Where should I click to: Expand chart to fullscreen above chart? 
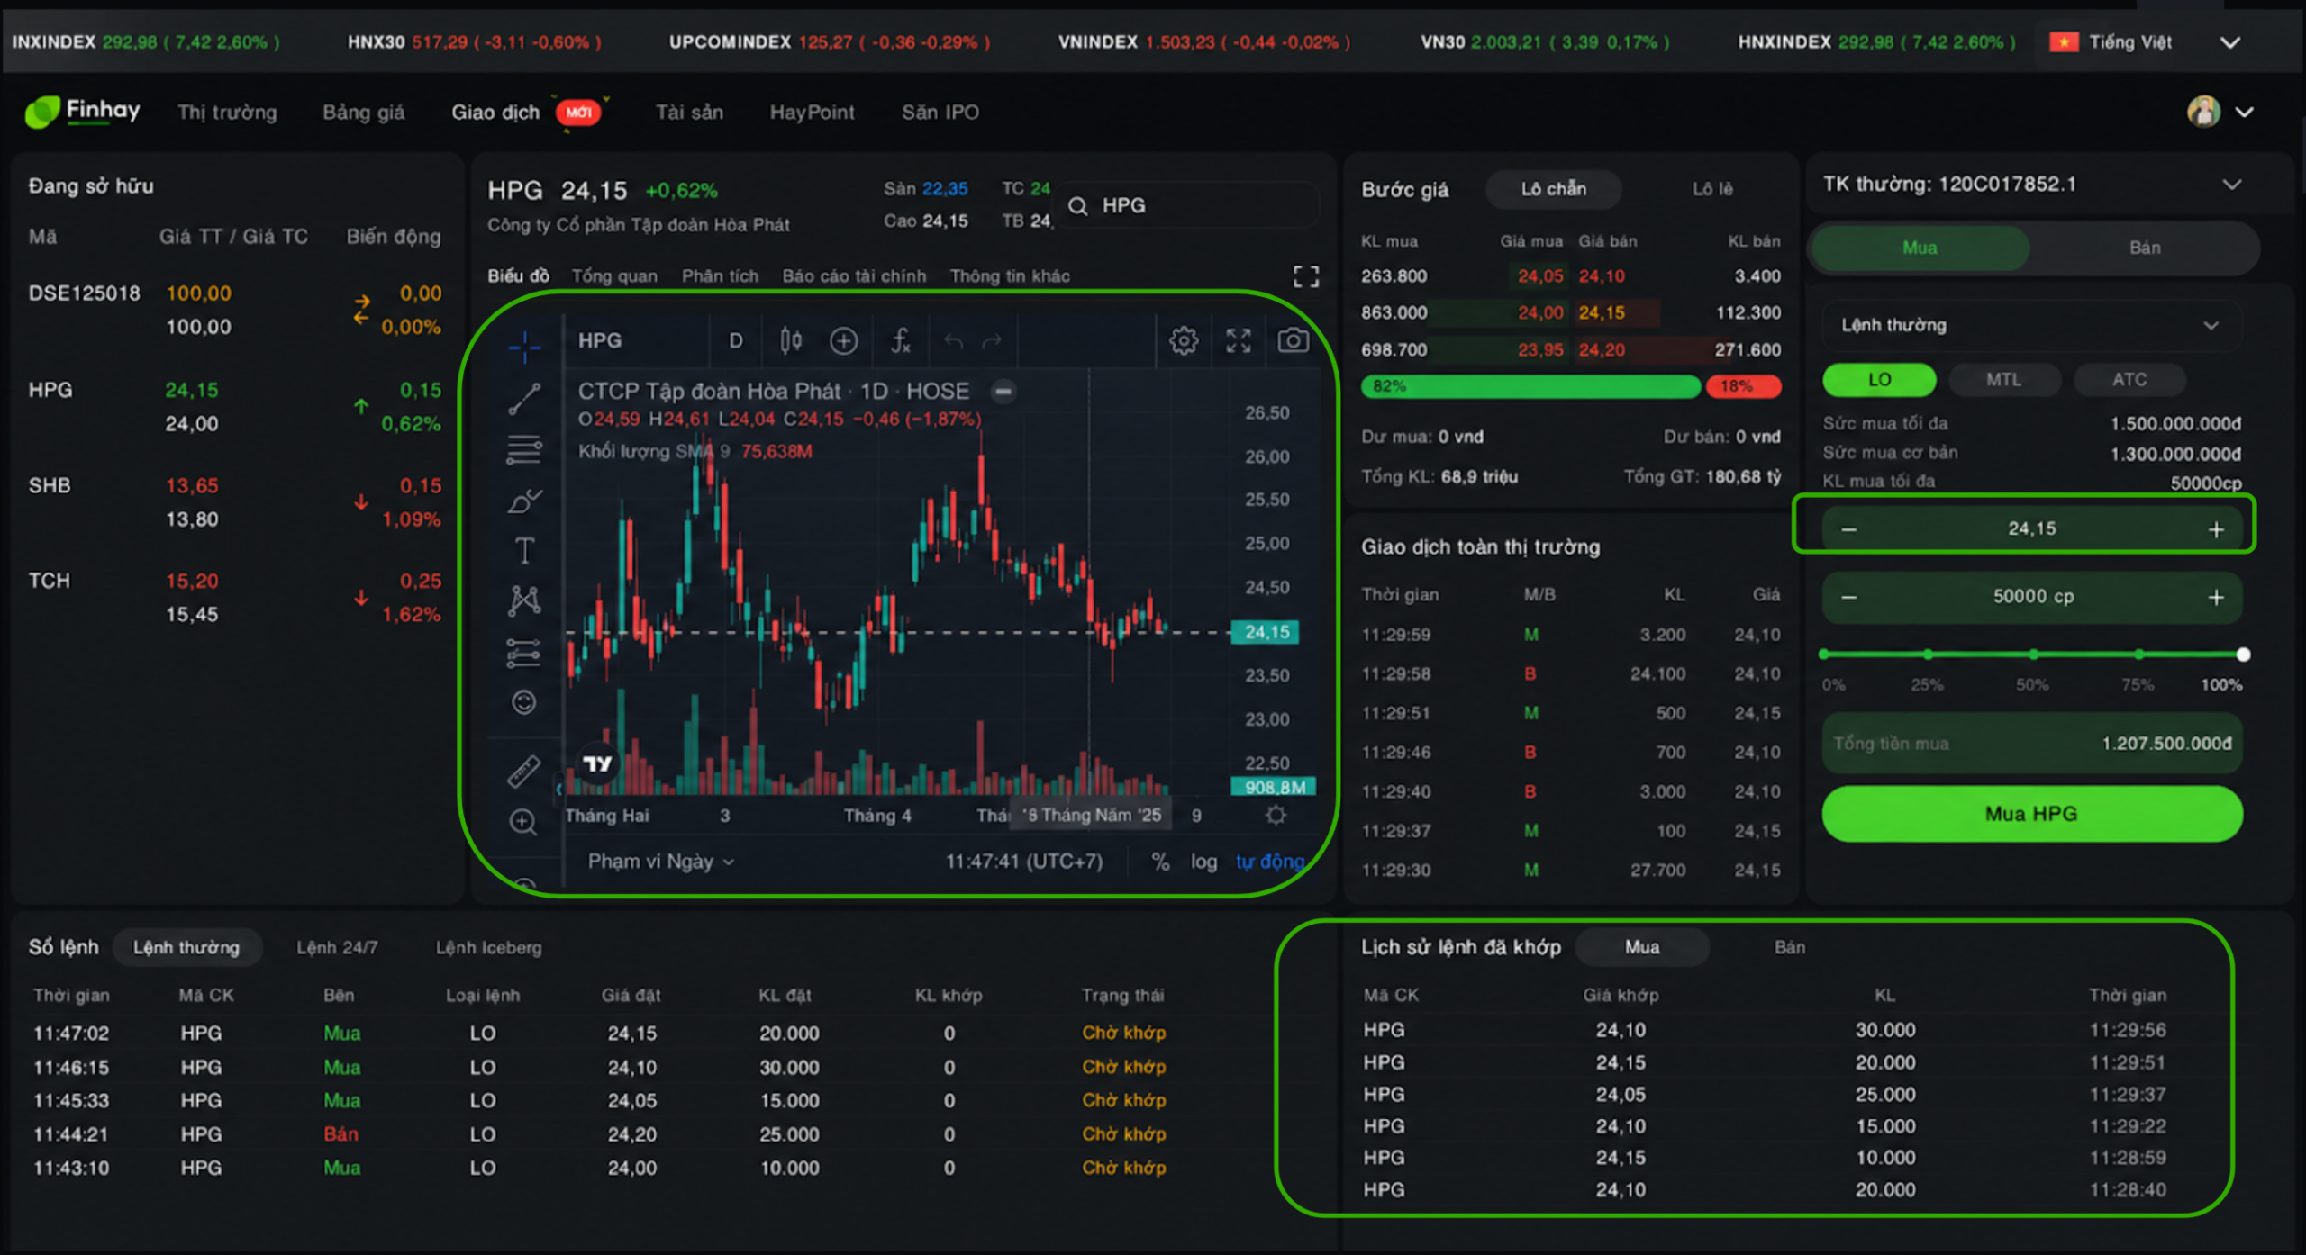point(1306,276)
